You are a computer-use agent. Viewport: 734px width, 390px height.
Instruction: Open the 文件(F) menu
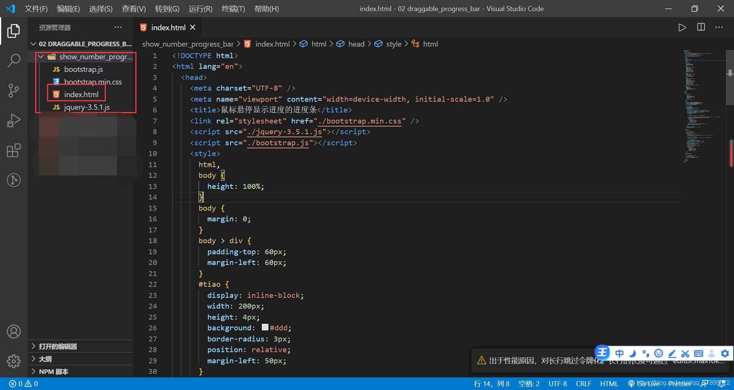36,8
